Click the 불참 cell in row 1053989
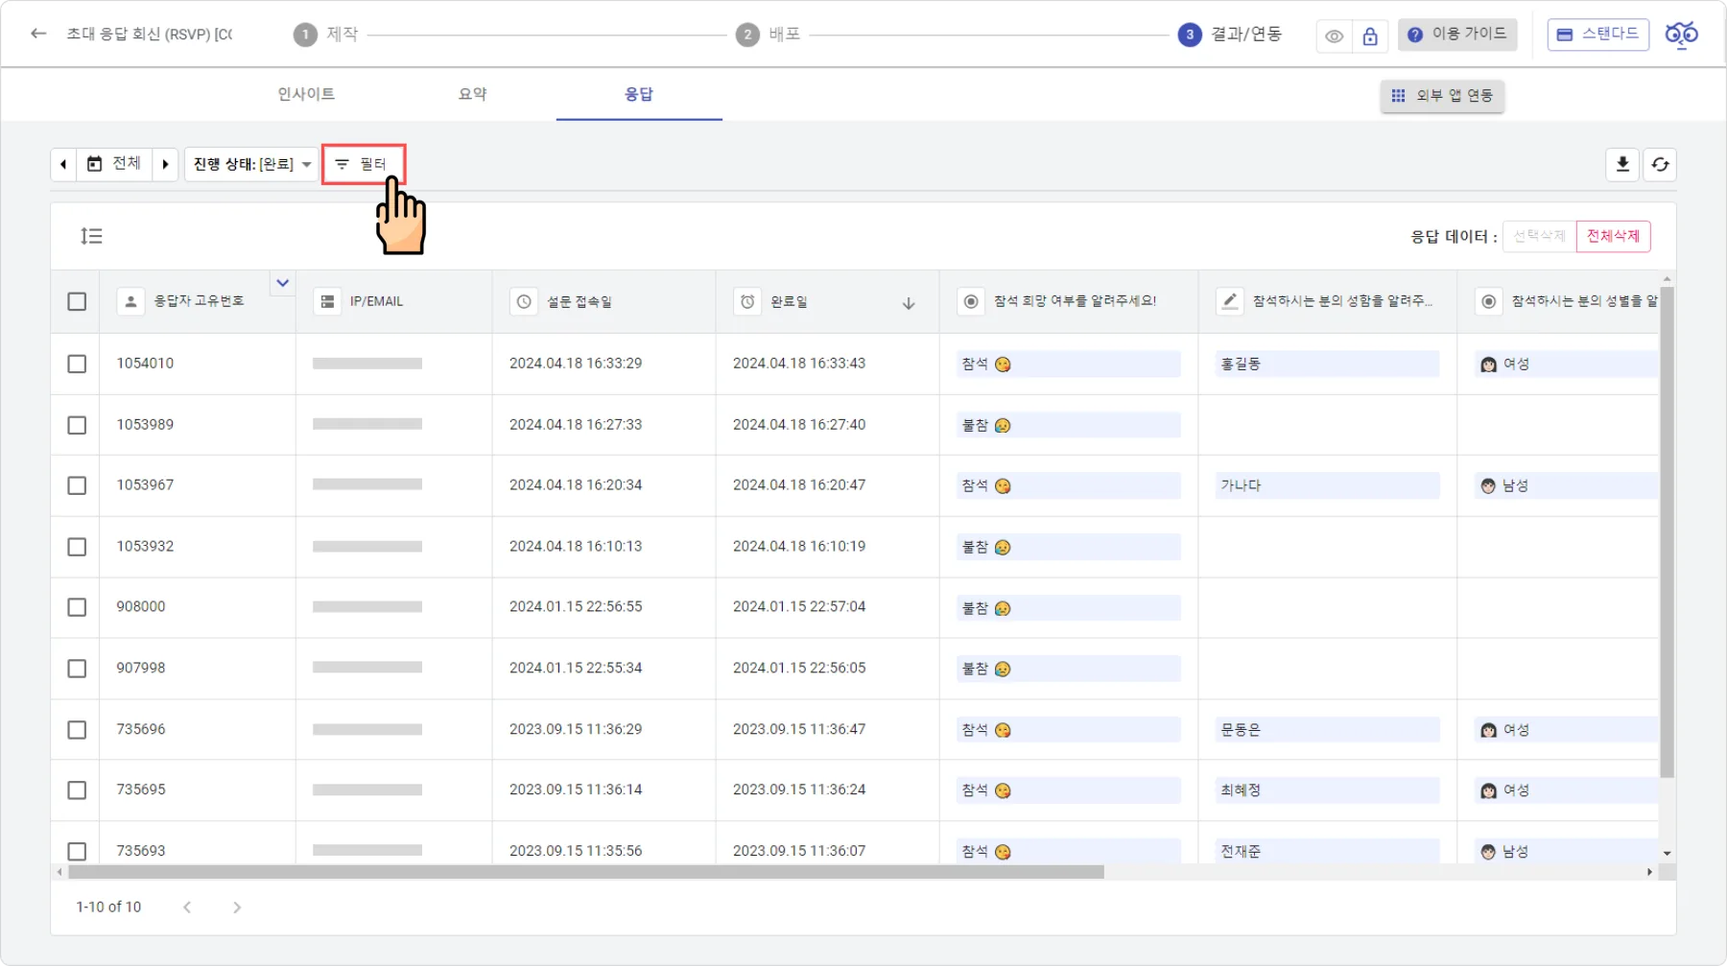1727x966 pixels. (1069, 425)
